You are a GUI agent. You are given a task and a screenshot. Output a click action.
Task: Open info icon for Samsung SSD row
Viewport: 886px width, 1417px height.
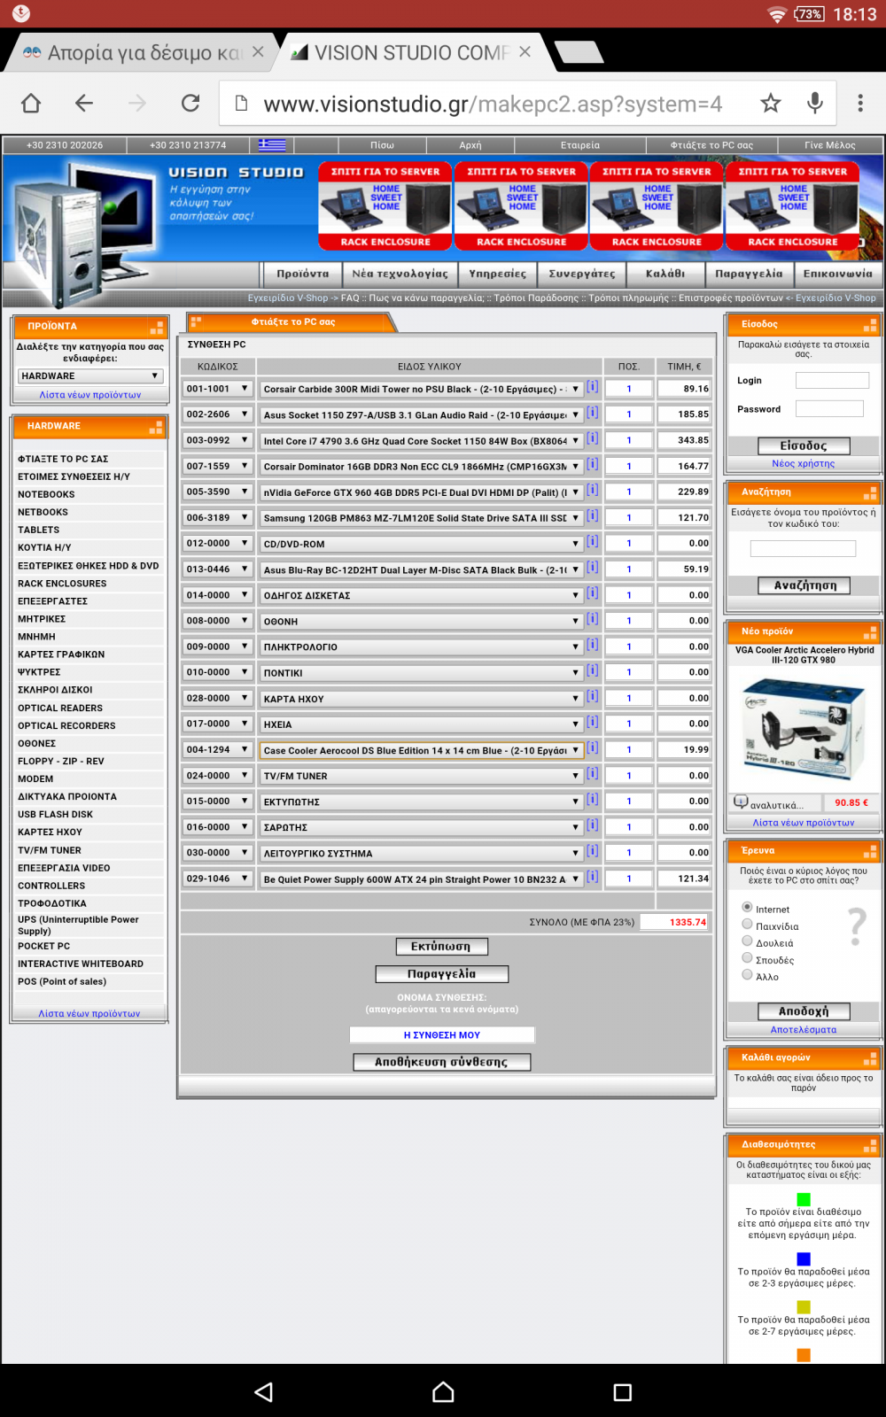[x=592, y=515]
